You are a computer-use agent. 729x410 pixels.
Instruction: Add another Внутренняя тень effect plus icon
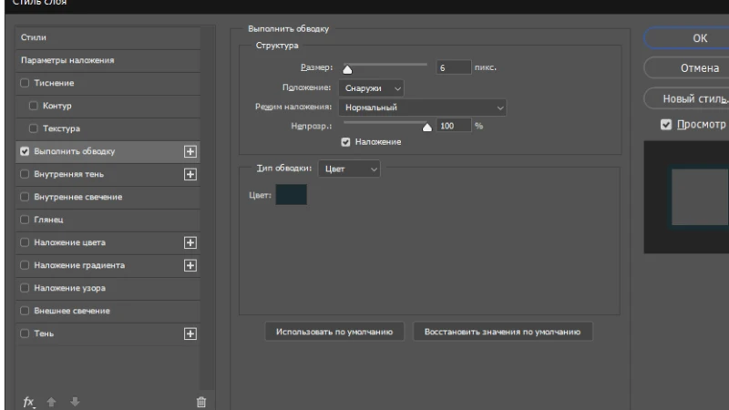(190, 174)
